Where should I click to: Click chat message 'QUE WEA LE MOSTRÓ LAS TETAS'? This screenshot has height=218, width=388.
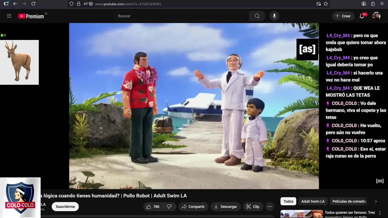tap(353, 91)
